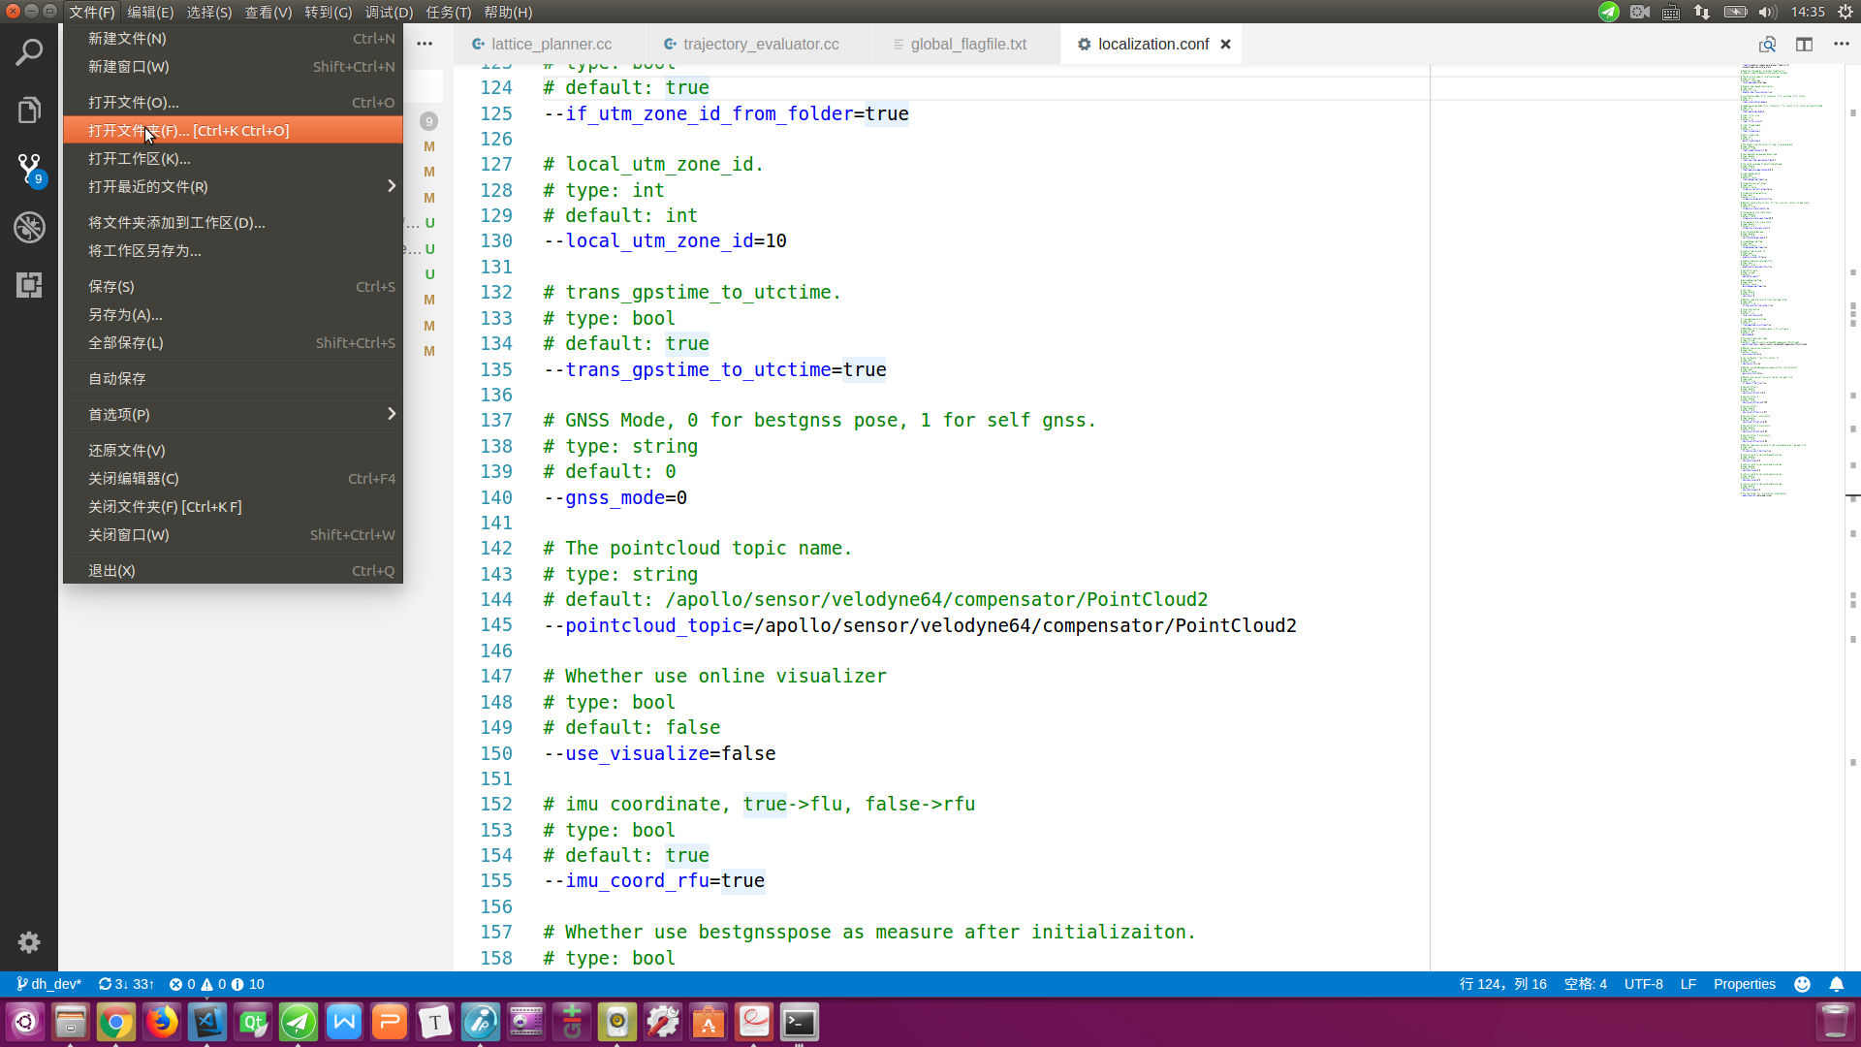Open notifications bell in status bar
The width and height of the screenshot is (1861, 1047).
[x=1836, y=984]
